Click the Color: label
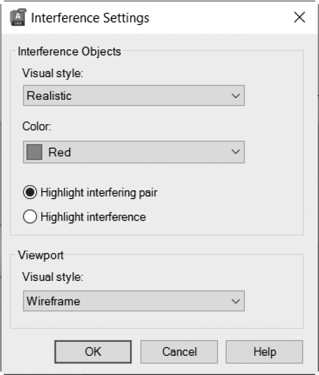The height and width of the screenshot is (375, 319). [x=37, y=126]
